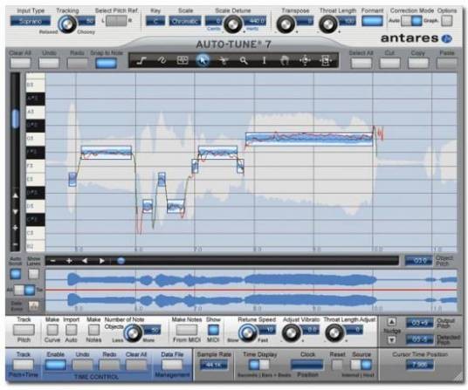Click the Options button
468x390 pixels.
447,21
